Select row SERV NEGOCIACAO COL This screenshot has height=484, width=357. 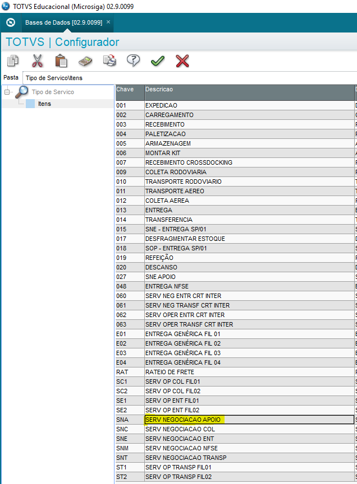pos(235,429)
